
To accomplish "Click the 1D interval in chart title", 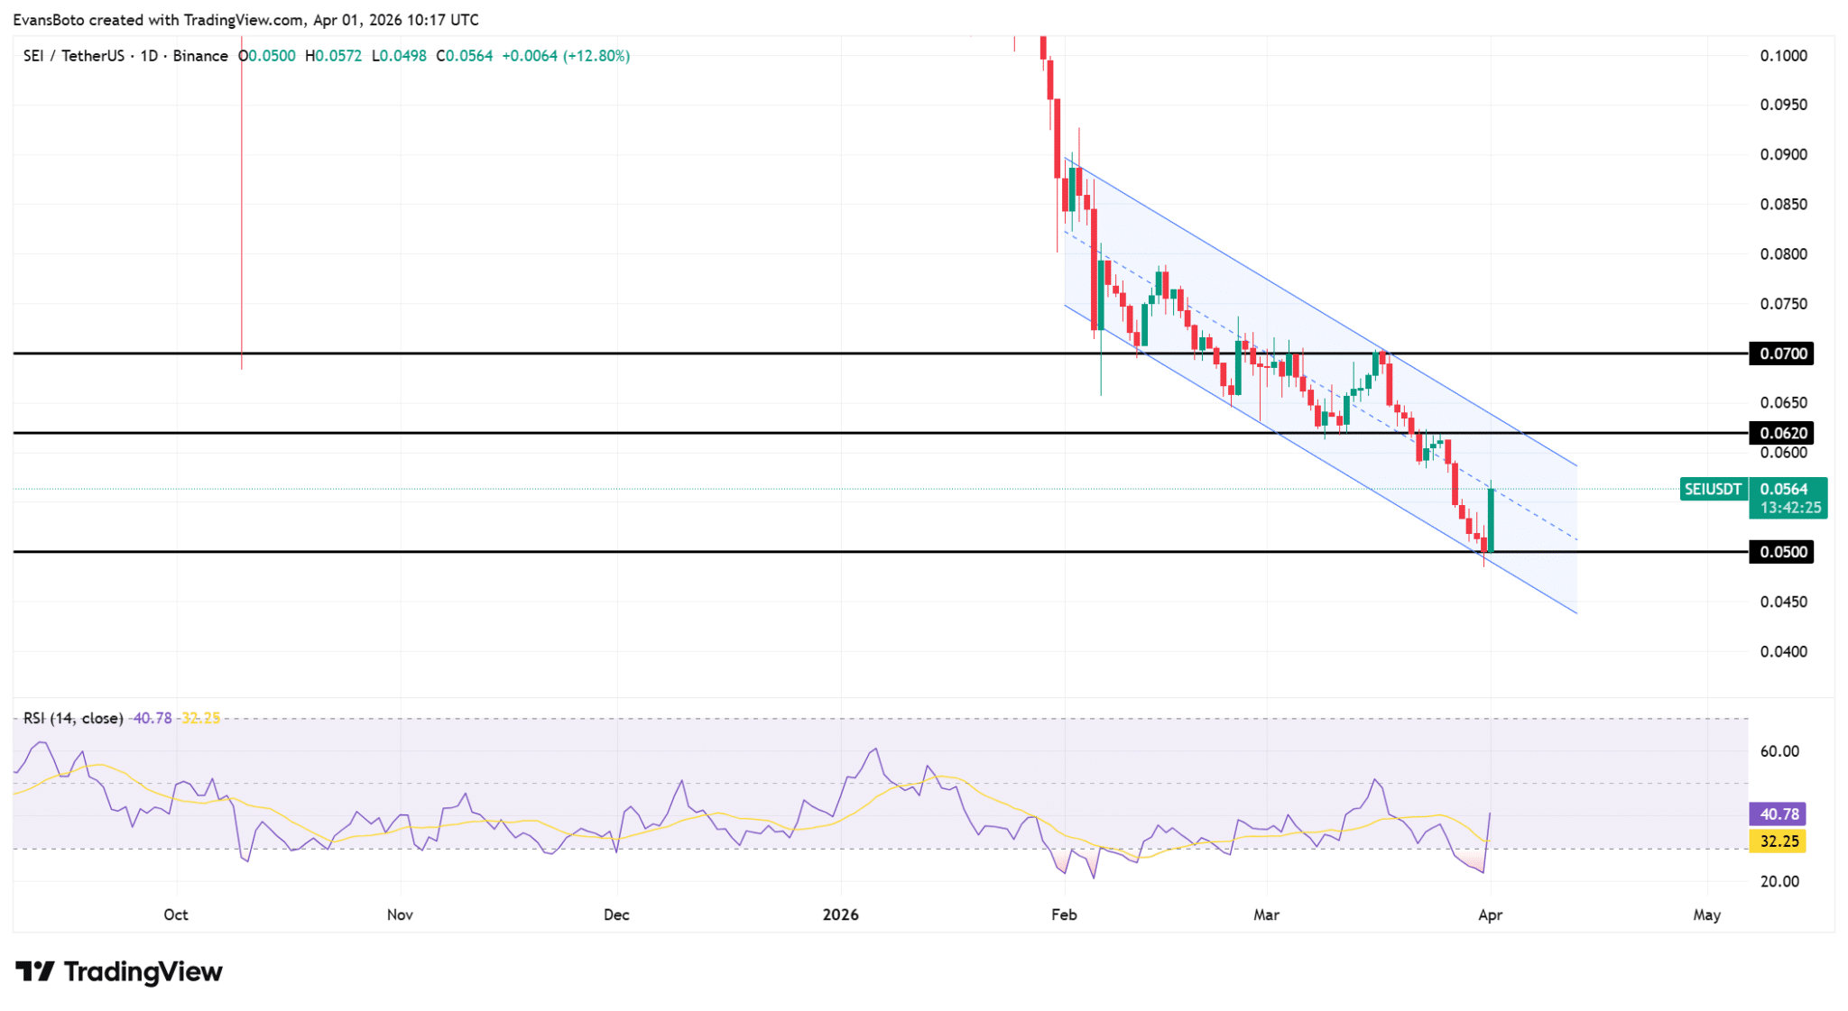I will (x=149, y=56).
